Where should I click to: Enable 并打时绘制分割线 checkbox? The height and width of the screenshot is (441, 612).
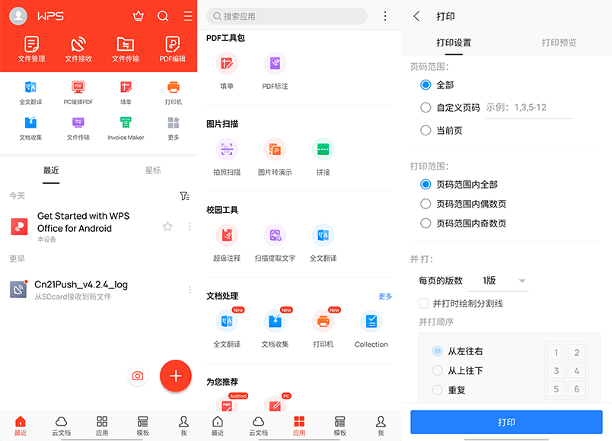pos(426,303)
